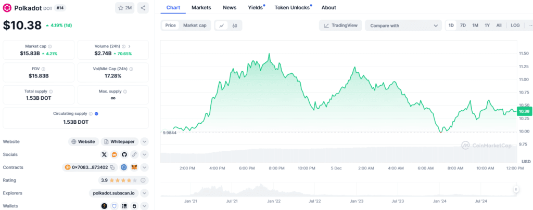Image resolution: width=533 pixels, height=210 pixels.
Task: Show Max. supply info tooltip icon
Action: 125,91
